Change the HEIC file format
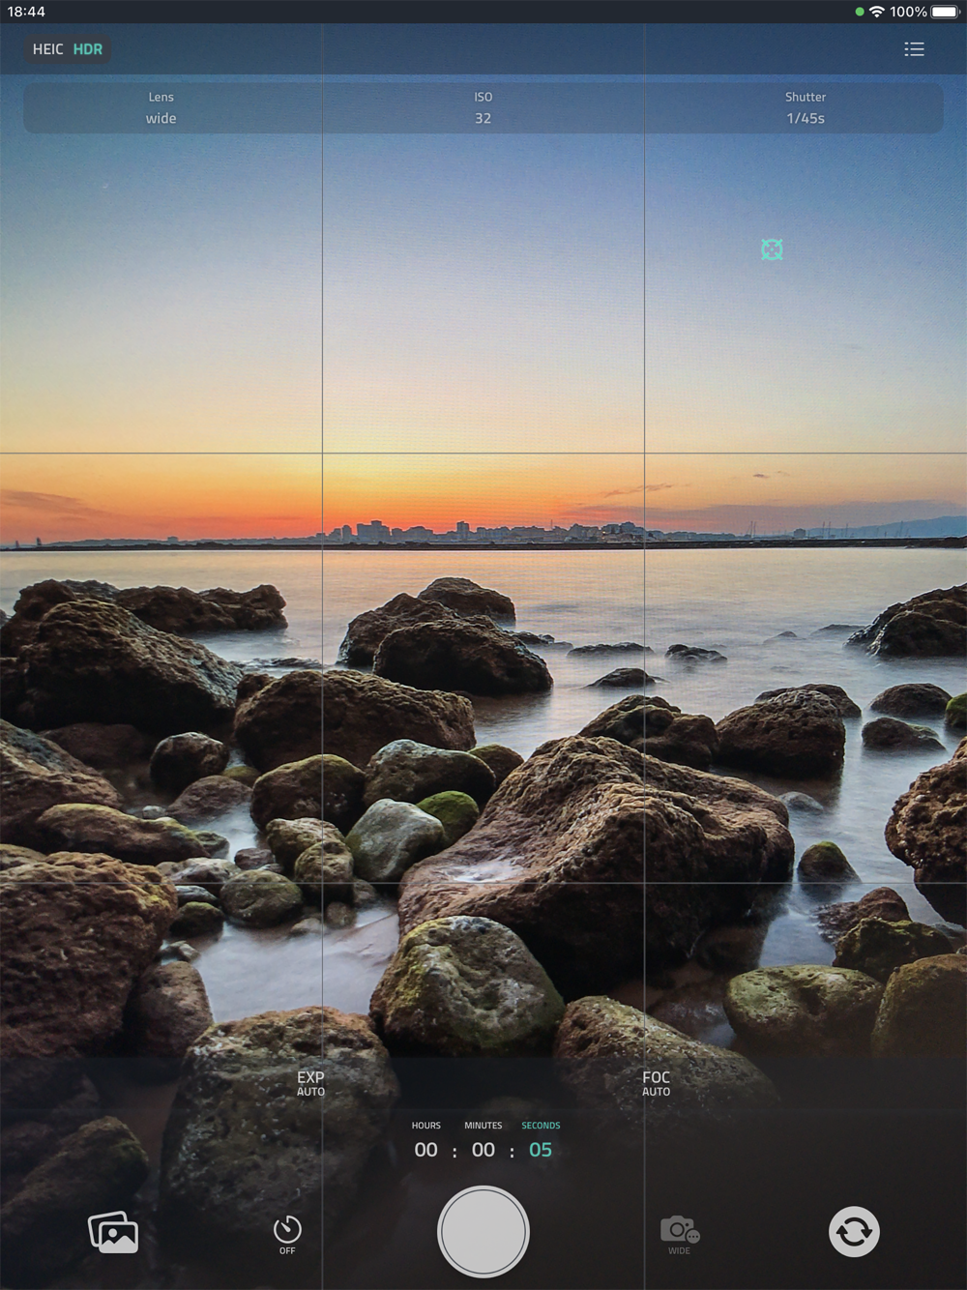967x1290 pixels. [47, 49]
